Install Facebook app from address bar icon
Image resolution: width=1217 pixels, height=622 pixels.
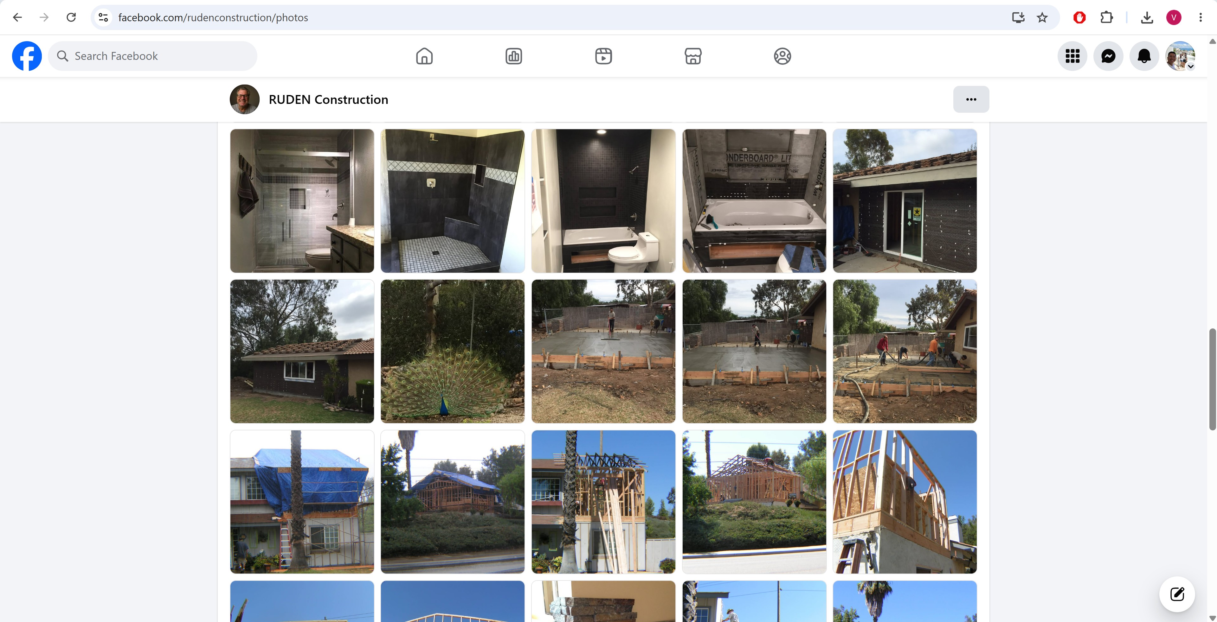click(x=1018, y=17)
